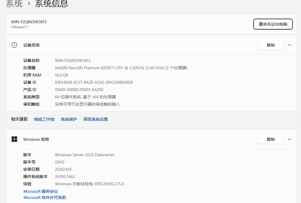The image size is (301, 203).
Task: Click the 设备 ID label
Action: (x=30, y=83)
